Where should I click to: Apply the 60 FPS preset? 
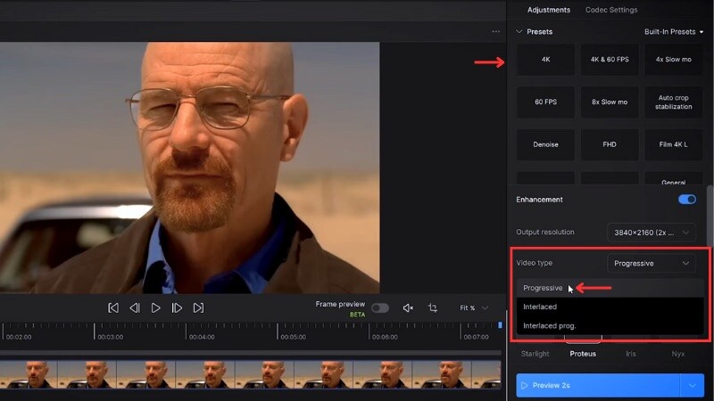point(545,102)
